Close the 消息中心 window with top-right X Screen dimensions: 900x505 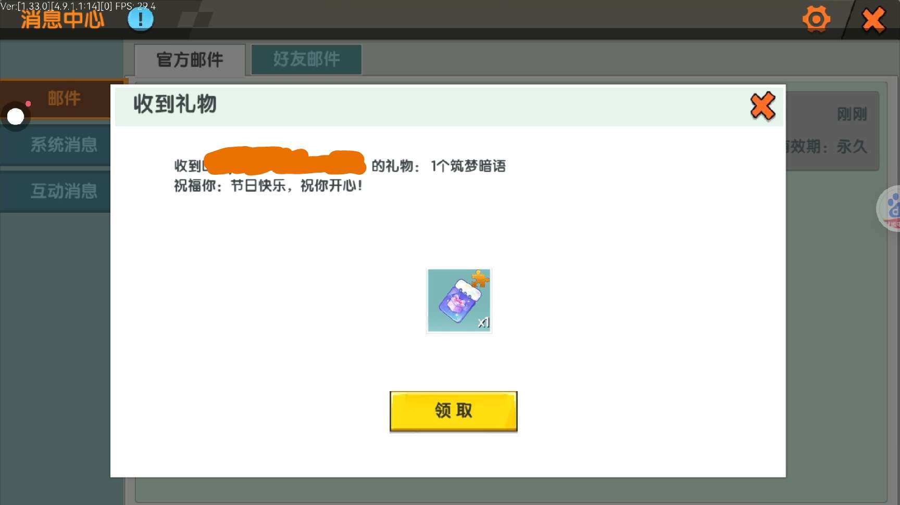873,20
